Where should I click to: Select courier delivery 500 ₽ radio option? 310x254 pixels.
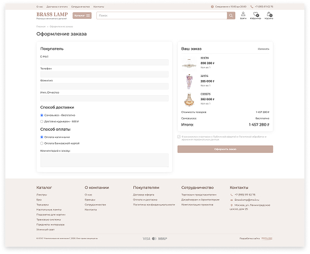coord(42,121)
